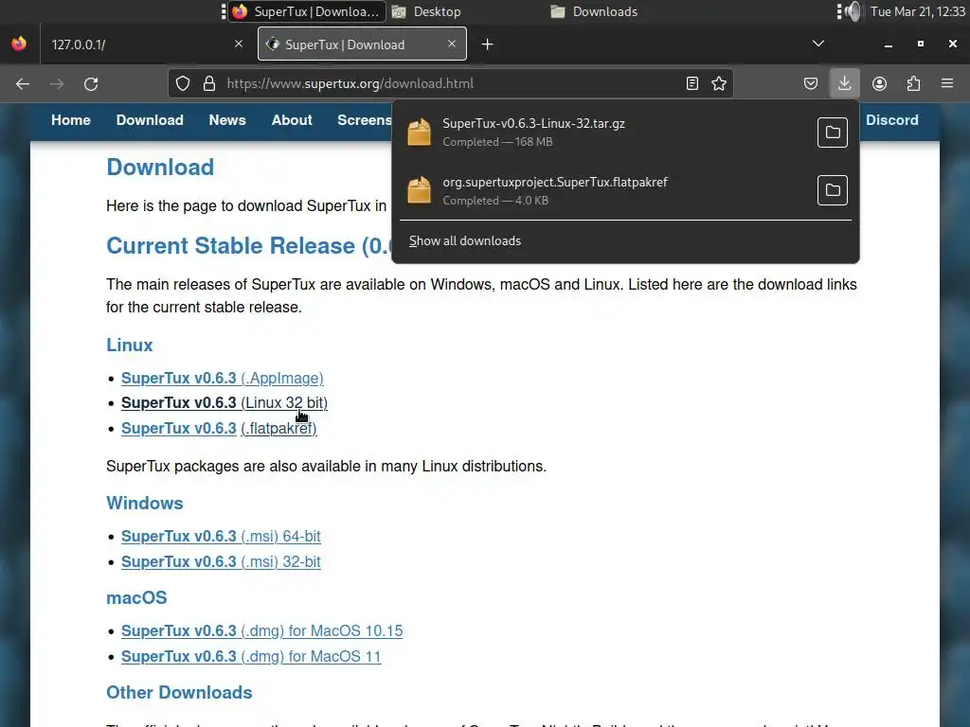Viewport: 970px width, 727px height.
Task: Click the padlock site security icon
Action: (x=209, y=83)
